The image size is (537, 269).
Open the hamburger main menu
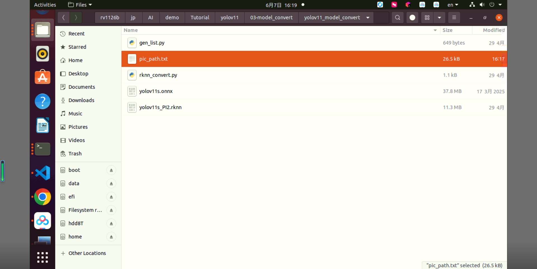pos(454,18)
